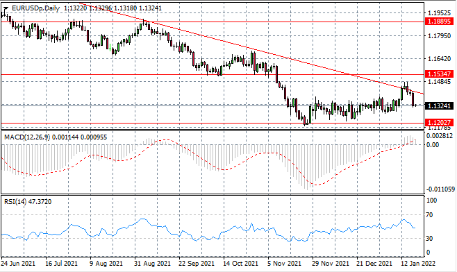Image resolution: width=457 pixels, height=272 pixels.
Task: Click the RSI scale value 30
Action: pos(429,238)
